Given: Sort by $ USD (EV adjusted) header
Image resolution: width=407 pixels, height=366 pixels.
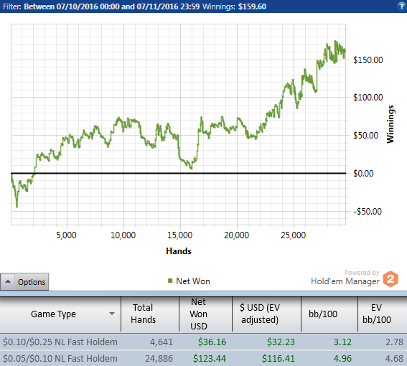Looking at the screenshot, I should (x=266, y=314).
